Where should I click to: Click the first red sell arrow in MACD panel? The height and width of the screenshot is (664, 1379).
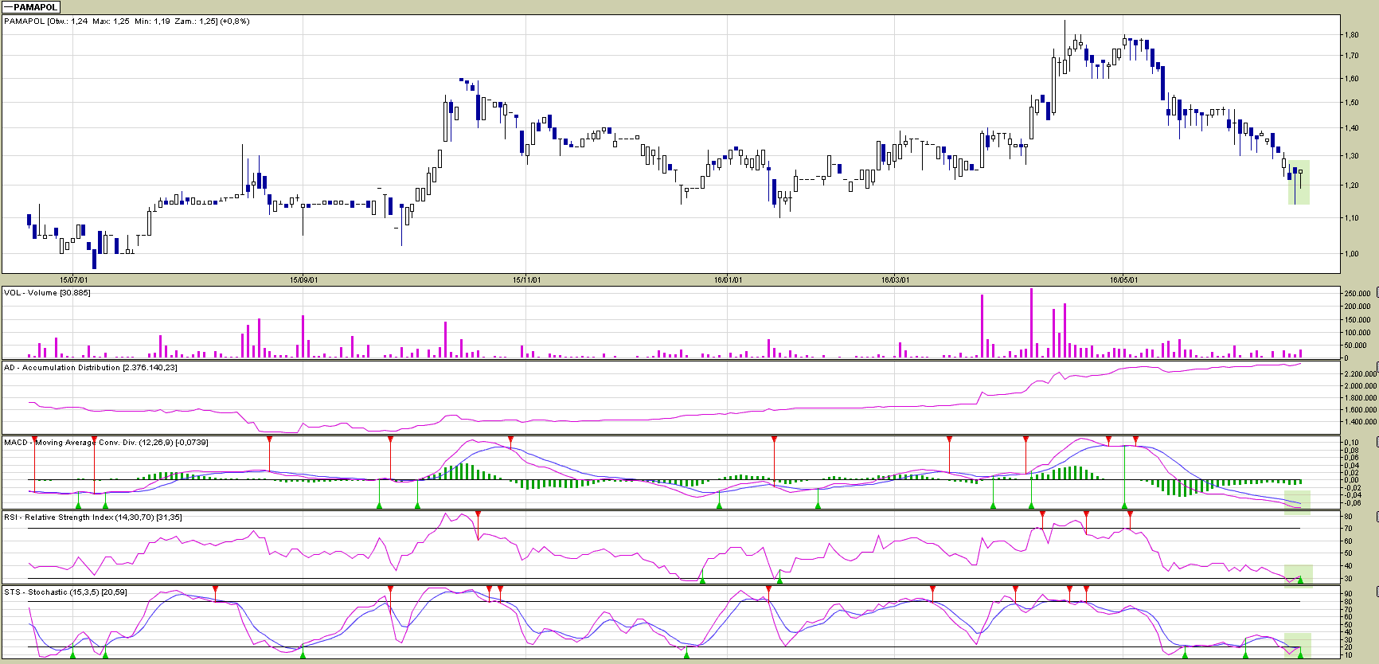pyautogui.click(x=34, y=439)
